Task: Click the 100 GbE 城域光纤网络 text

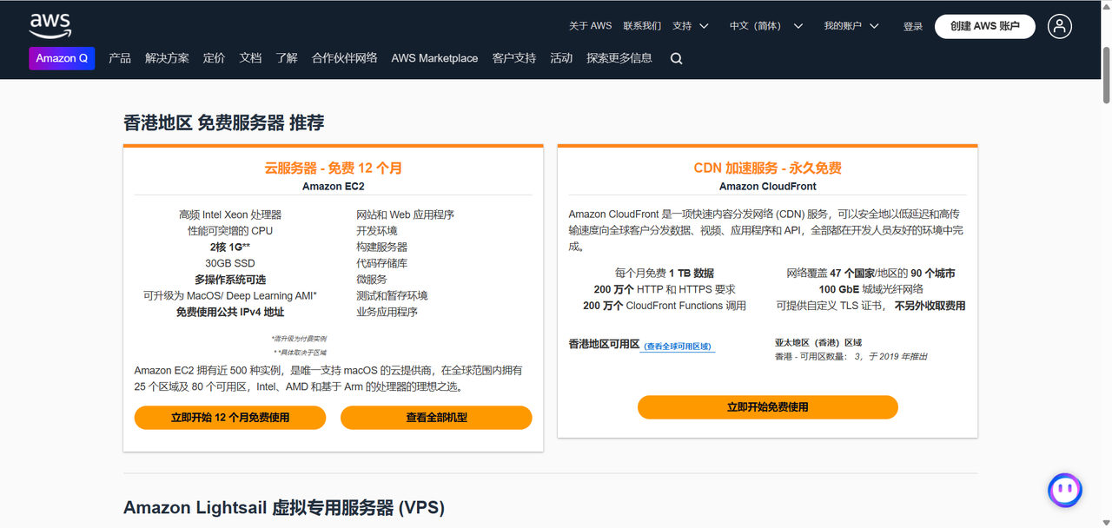Action: click(x=870, y=289)
